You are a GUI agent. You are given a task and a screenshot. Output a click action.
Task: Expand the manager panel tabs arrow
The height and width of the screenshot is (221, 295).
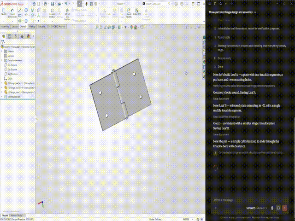(34, 36)
